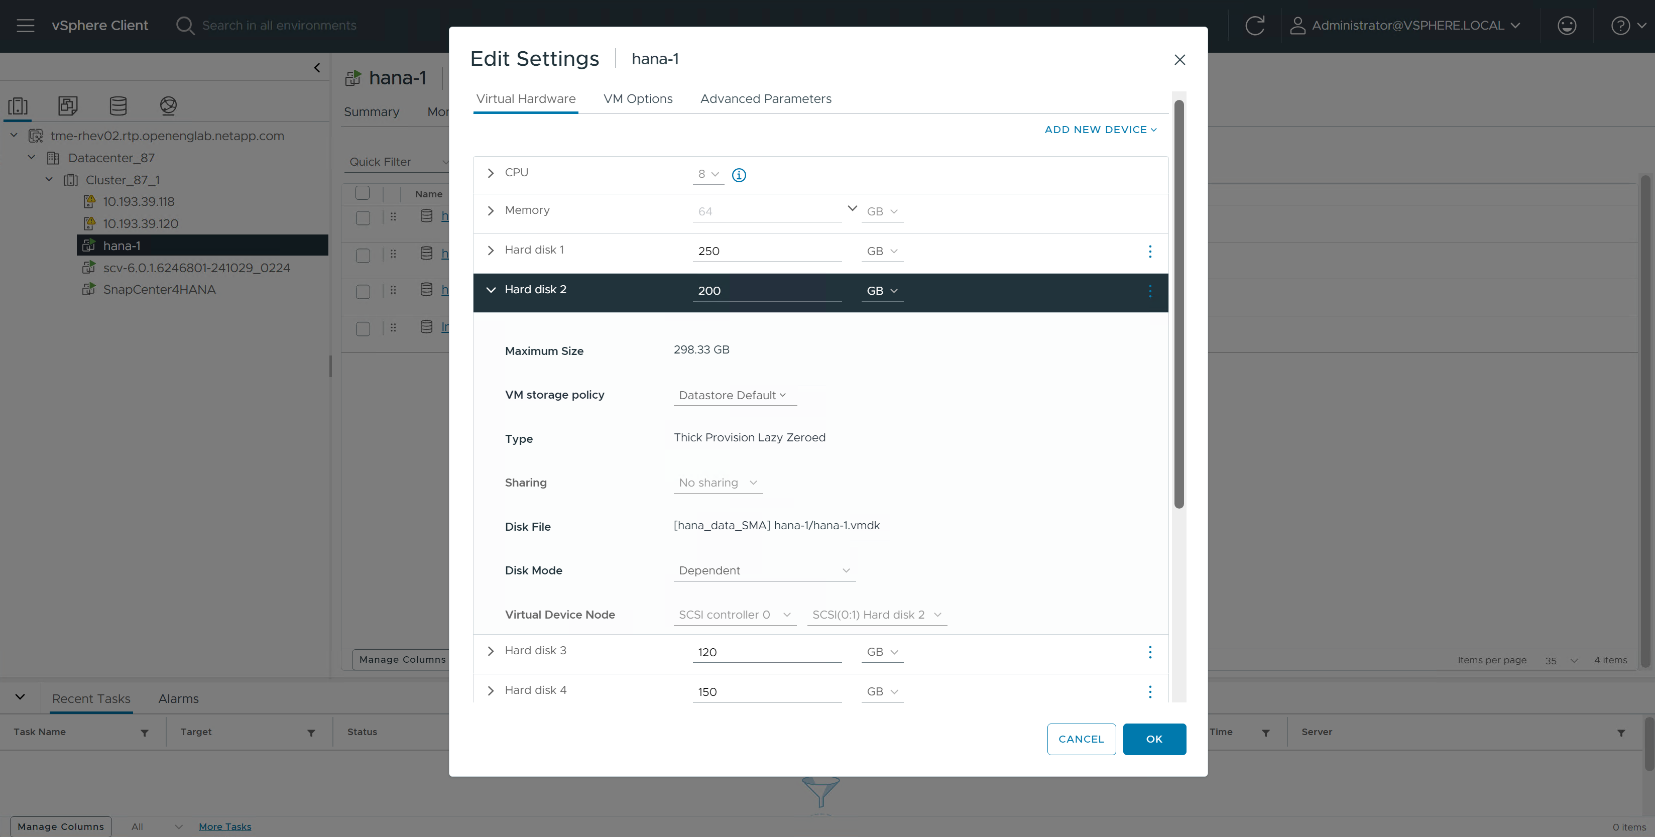The width and height of the screenshot is (1655, 837).
Task: Open the hamburger main menu
Action: [x=25, y=26]
